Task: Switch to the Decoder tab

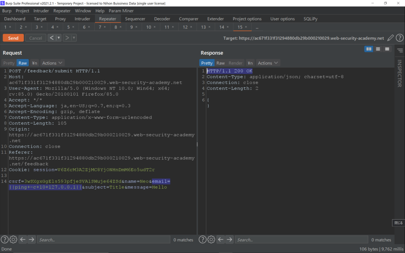Action: coord(162,19)
